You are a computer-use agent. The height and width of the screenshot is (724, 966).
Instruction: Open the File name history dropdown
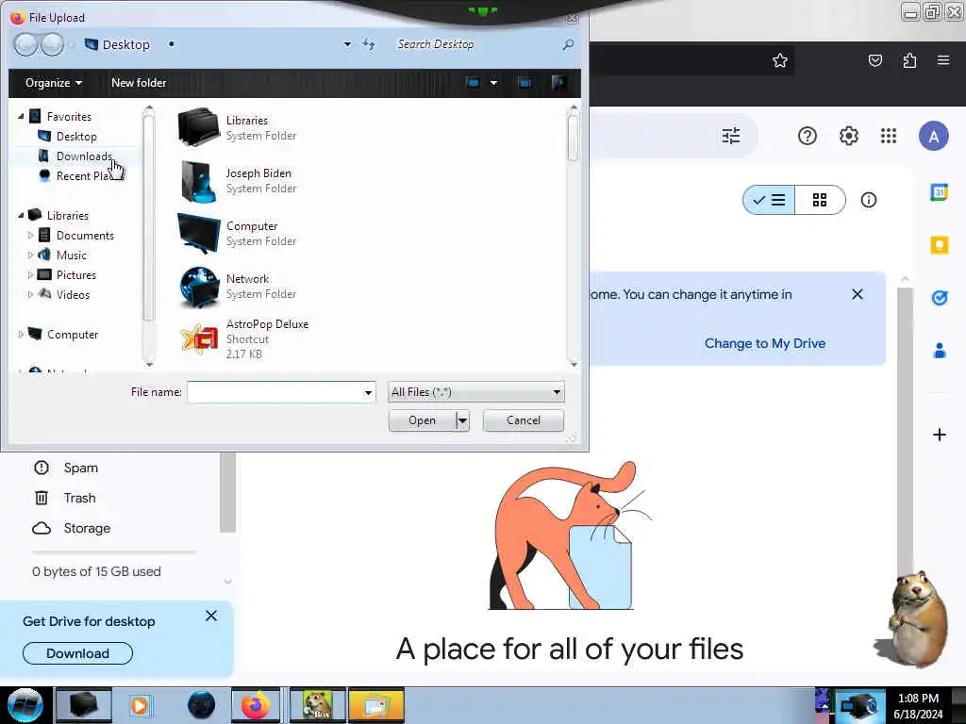pyautogui.click(x=369, y=392)
